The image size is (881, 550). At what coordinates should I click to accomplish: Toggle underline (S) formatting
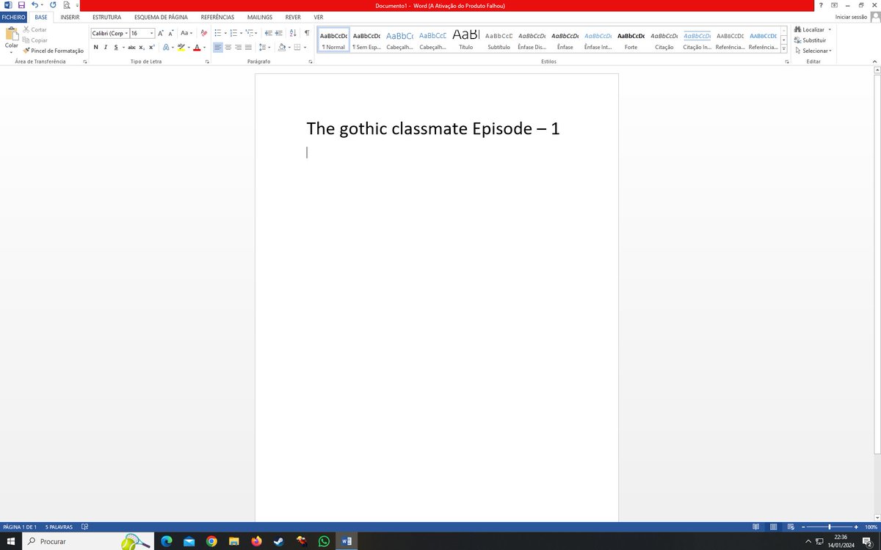[x=115, y=47]
